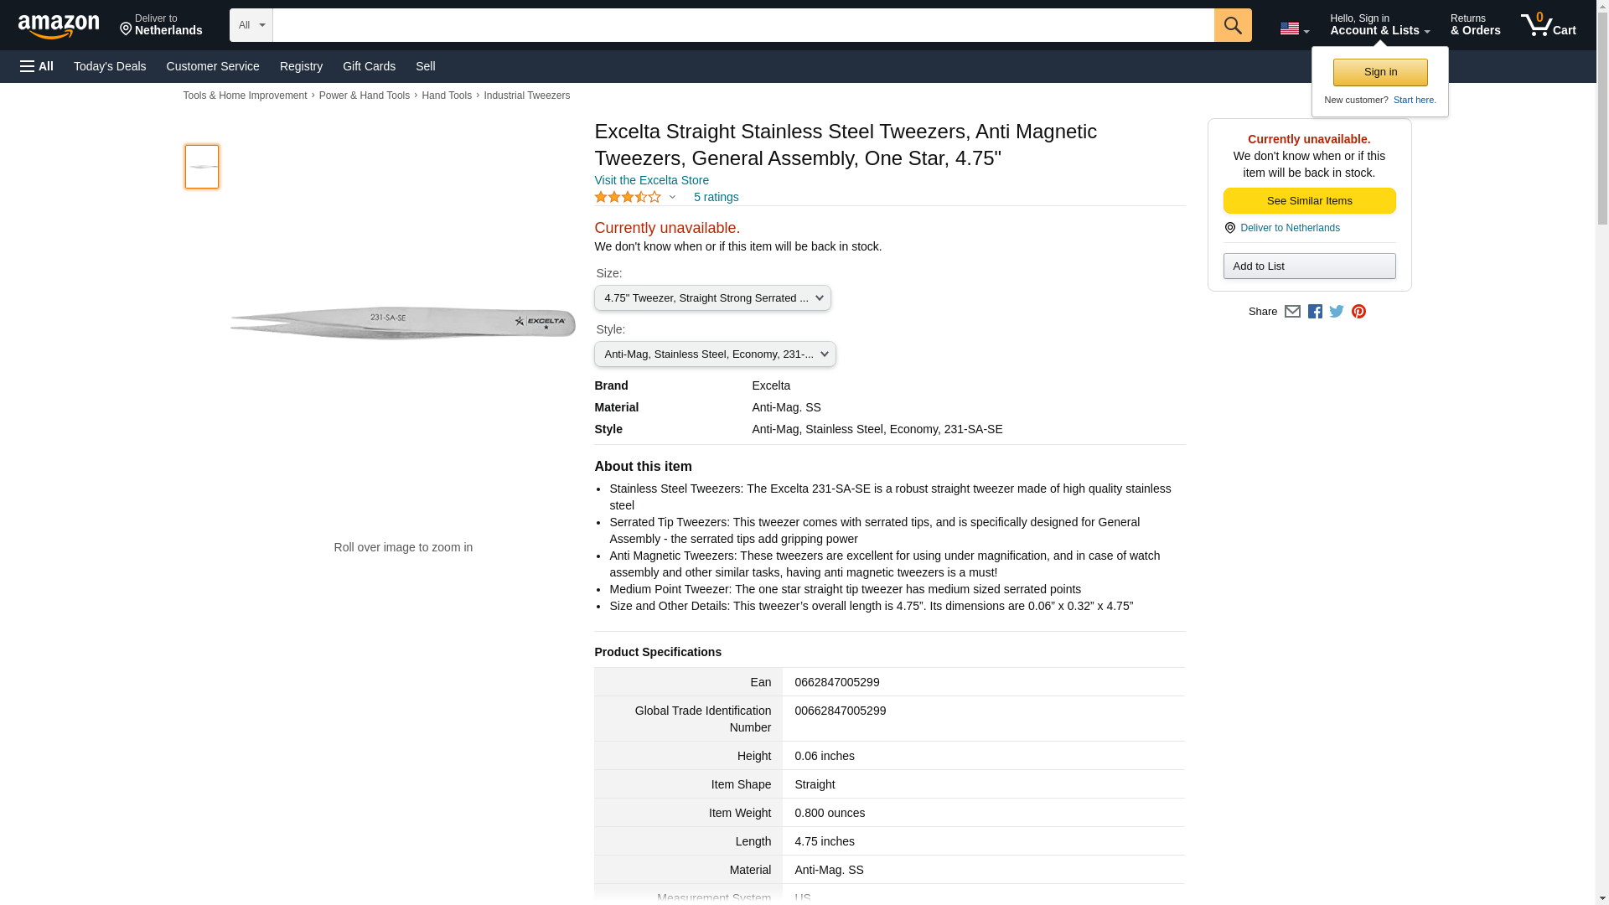Open the Size dropdown selector
1609x905 pixels.
point(712,298)
